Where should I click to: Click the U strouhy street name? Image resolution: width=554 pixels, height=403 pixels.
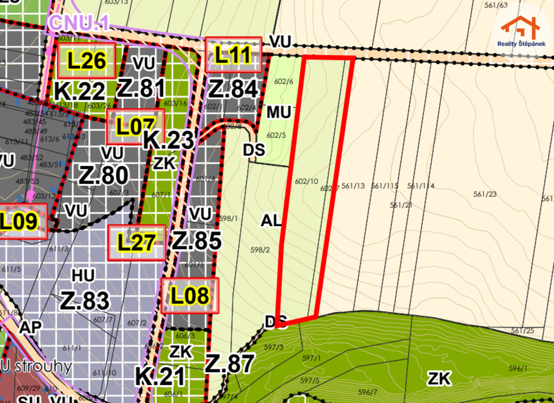37,366
